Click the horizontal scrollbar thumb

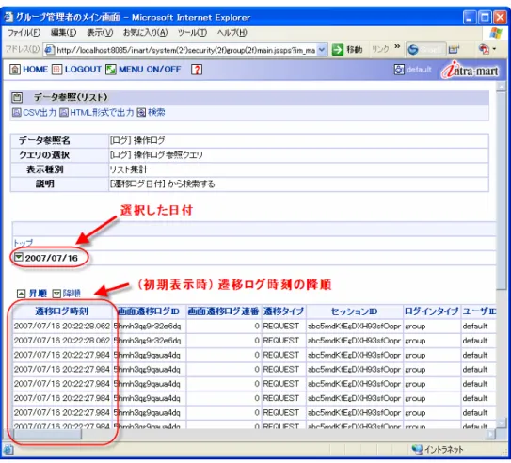pos(47,434)
